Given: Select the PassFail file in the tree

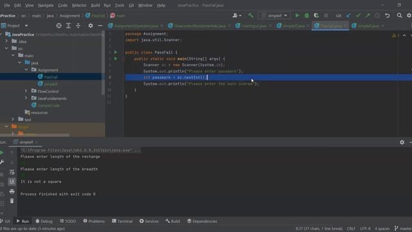Looking at the screenshot, I should tap(50, 77).
